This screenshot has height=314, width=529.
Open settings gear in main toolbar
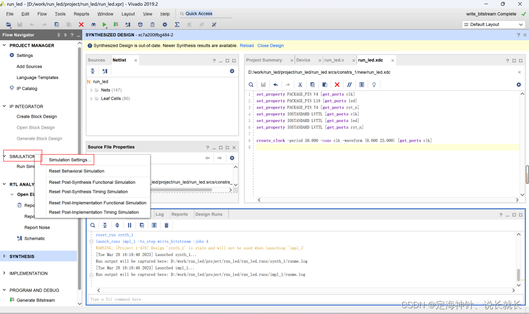tap(165, 24)
